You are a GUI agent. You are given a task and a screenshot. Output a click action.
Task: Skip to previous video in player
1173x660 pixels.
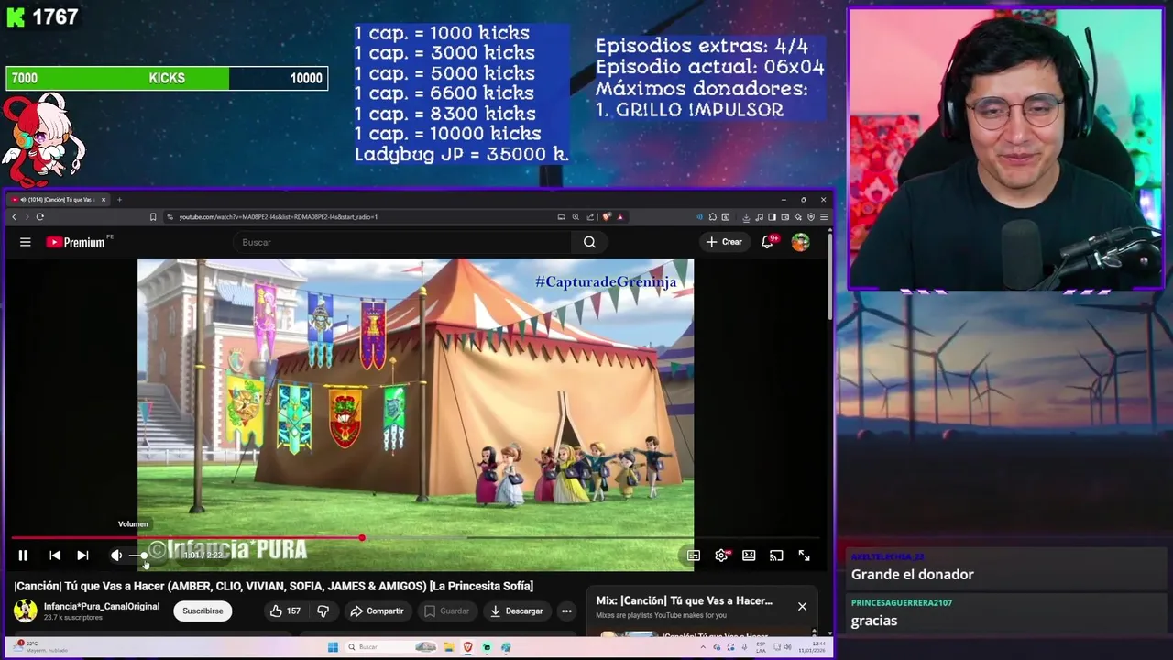(x=55, y=555)
